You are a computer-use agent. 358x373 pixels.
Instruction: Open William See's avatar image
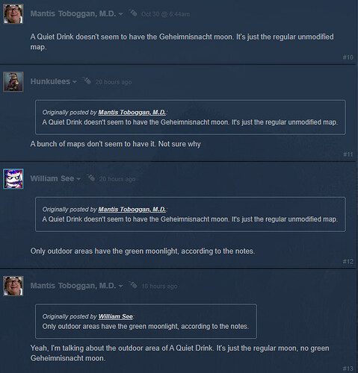[13, 179]
